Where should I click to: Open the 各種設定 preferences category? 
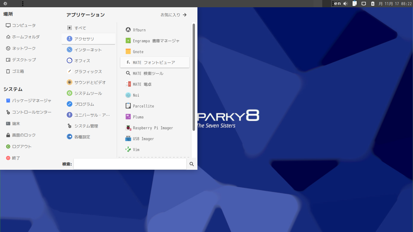pyautogui.click(x=88, y=137)
